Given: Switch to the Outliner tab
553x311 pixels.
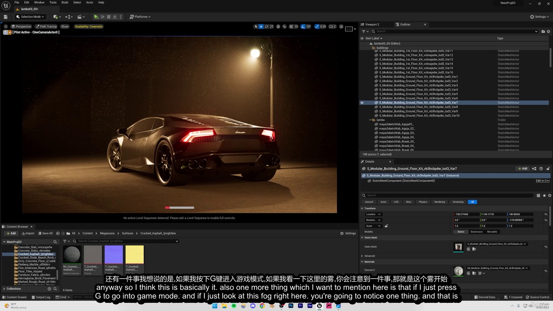Looking at the screenshot, I should [x=405, y=24].
